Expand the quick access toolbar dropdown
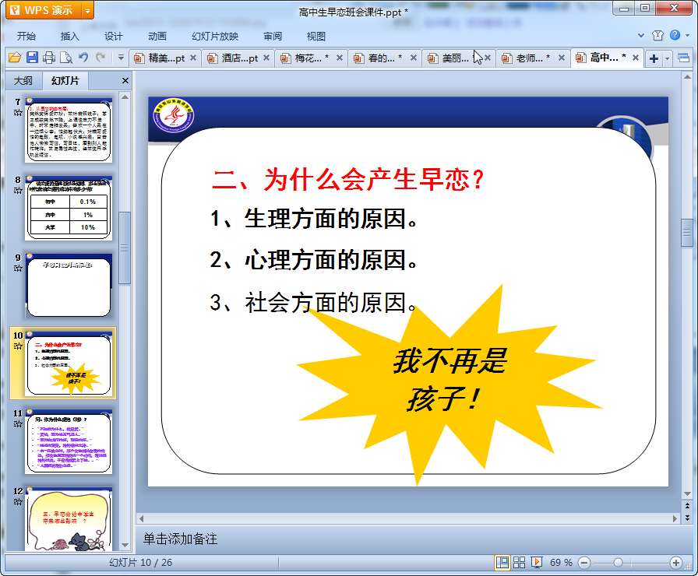Screen dimensions: 698x576 click(x=121, y=58)
